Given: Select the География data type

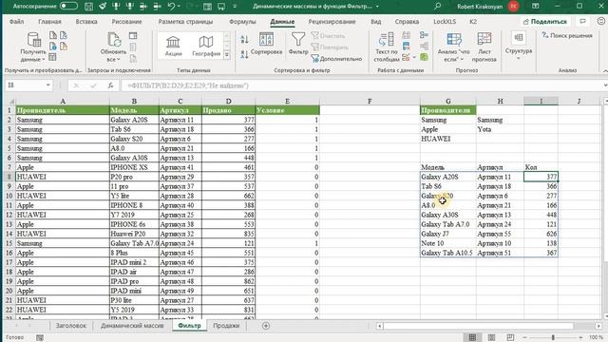Looking at the screenshot, I should tap(206, 47).
